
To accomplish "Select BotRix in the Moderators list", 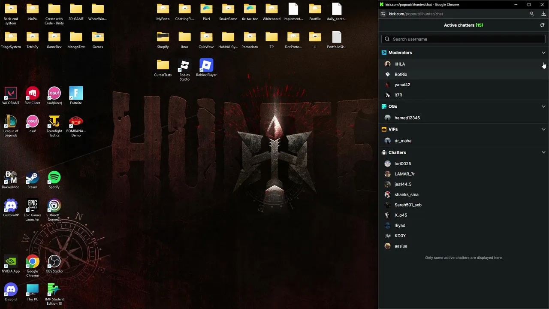I will 463,74.
